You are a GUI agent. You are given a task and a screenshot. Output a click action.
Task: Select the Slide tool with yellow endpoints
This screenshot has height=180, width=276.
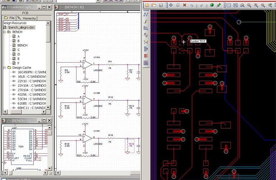(146, 21)
